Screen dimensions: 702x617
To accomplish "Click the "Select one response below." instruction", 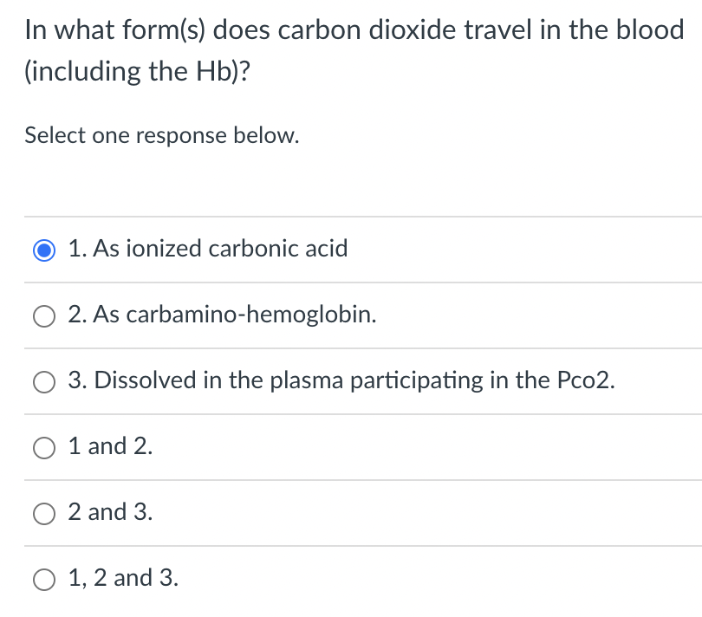I will pyautogui.click(x=162, y=136).
